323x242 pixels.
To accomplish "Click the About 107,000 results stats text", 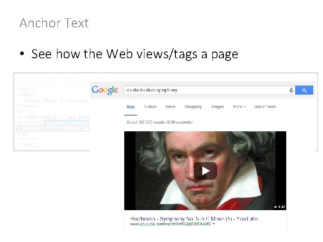I will pos(159,122).
